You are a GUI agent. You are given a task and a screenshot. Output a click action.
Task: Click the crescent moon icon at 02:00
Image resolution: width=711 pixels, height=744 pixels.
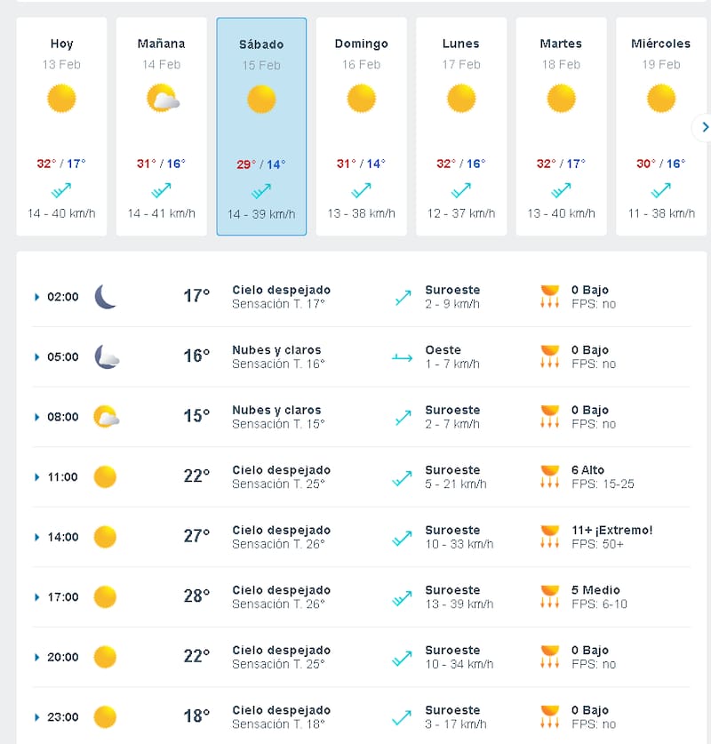[x=105, y=296]
